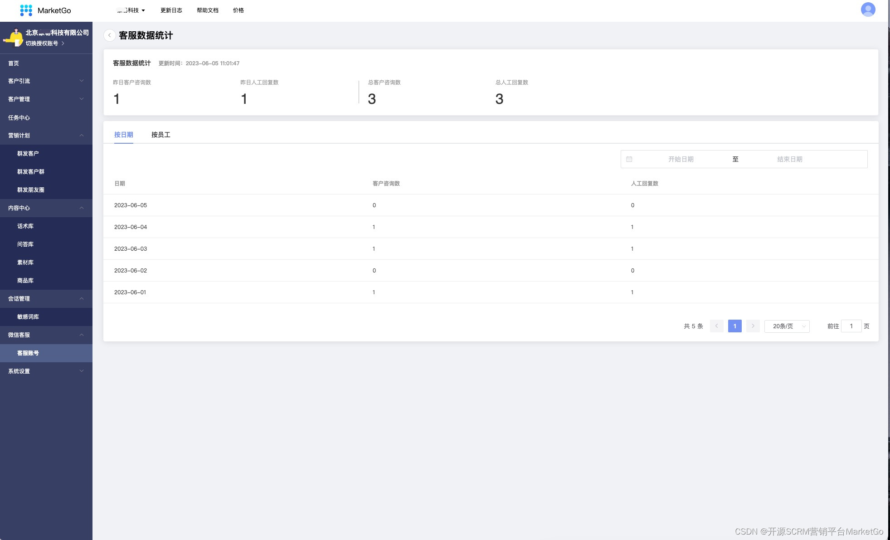The width and height of the screenshot is (890, 540).
Task: Select the 按日期 tab
Action: (x=123, y=135)
